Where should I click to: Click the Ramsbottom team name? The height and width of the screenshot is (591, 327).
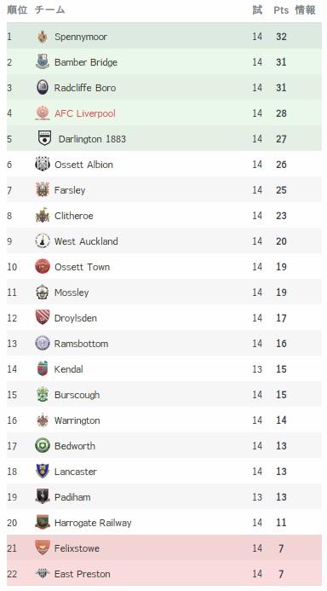(x=81, y=344)
